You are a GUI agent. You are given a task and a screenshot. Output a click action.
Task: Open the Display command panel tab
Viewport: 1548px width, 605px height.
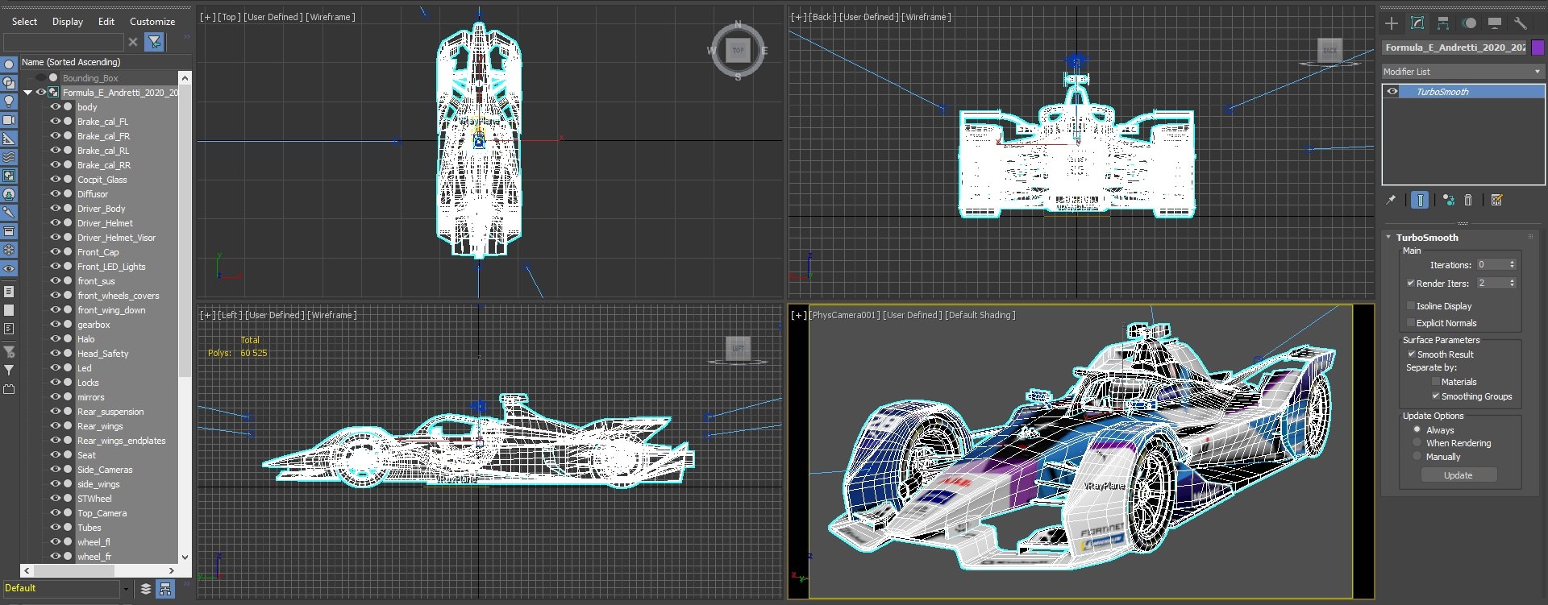[1495, 23]
